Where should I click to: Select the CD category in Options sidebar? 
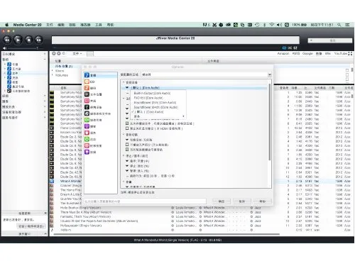point(90,82)
